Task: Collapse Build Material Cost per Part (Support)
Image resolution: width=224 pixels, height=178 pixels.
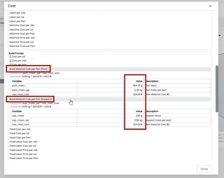Action: click(31, 99)
